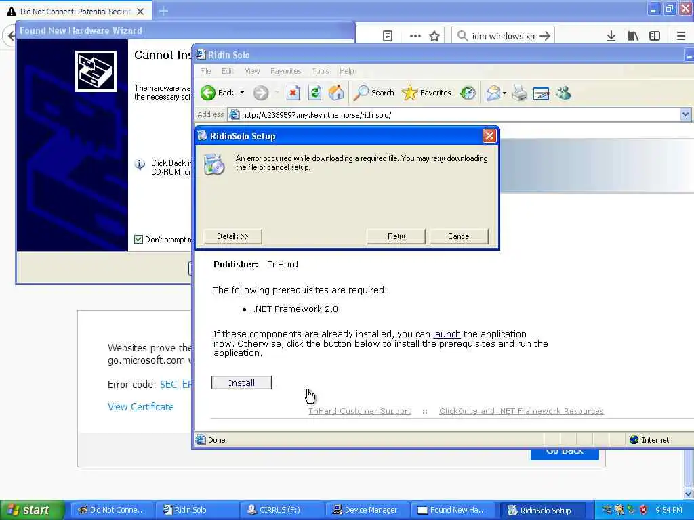Open Firefox downloads icon

pos(611,36)
